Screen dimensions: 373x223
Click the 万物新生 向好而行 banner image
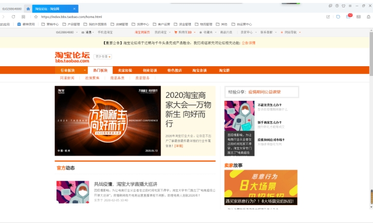(x=108, y=121)
